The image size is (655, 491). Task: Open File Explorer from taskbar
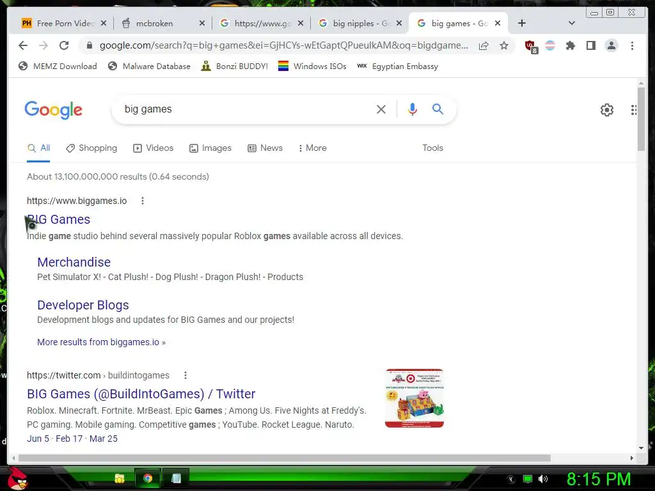pyautogui.click(x=120, y=478)
